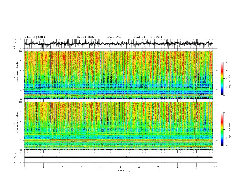This screenshot has height=188, width=243.
Task: Click the "4" tick on ch.2 frequency axis
Action: [21, 131]
